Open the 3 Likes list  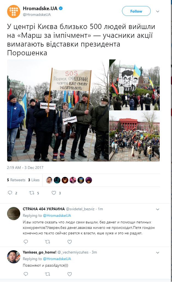click(34, 180)
